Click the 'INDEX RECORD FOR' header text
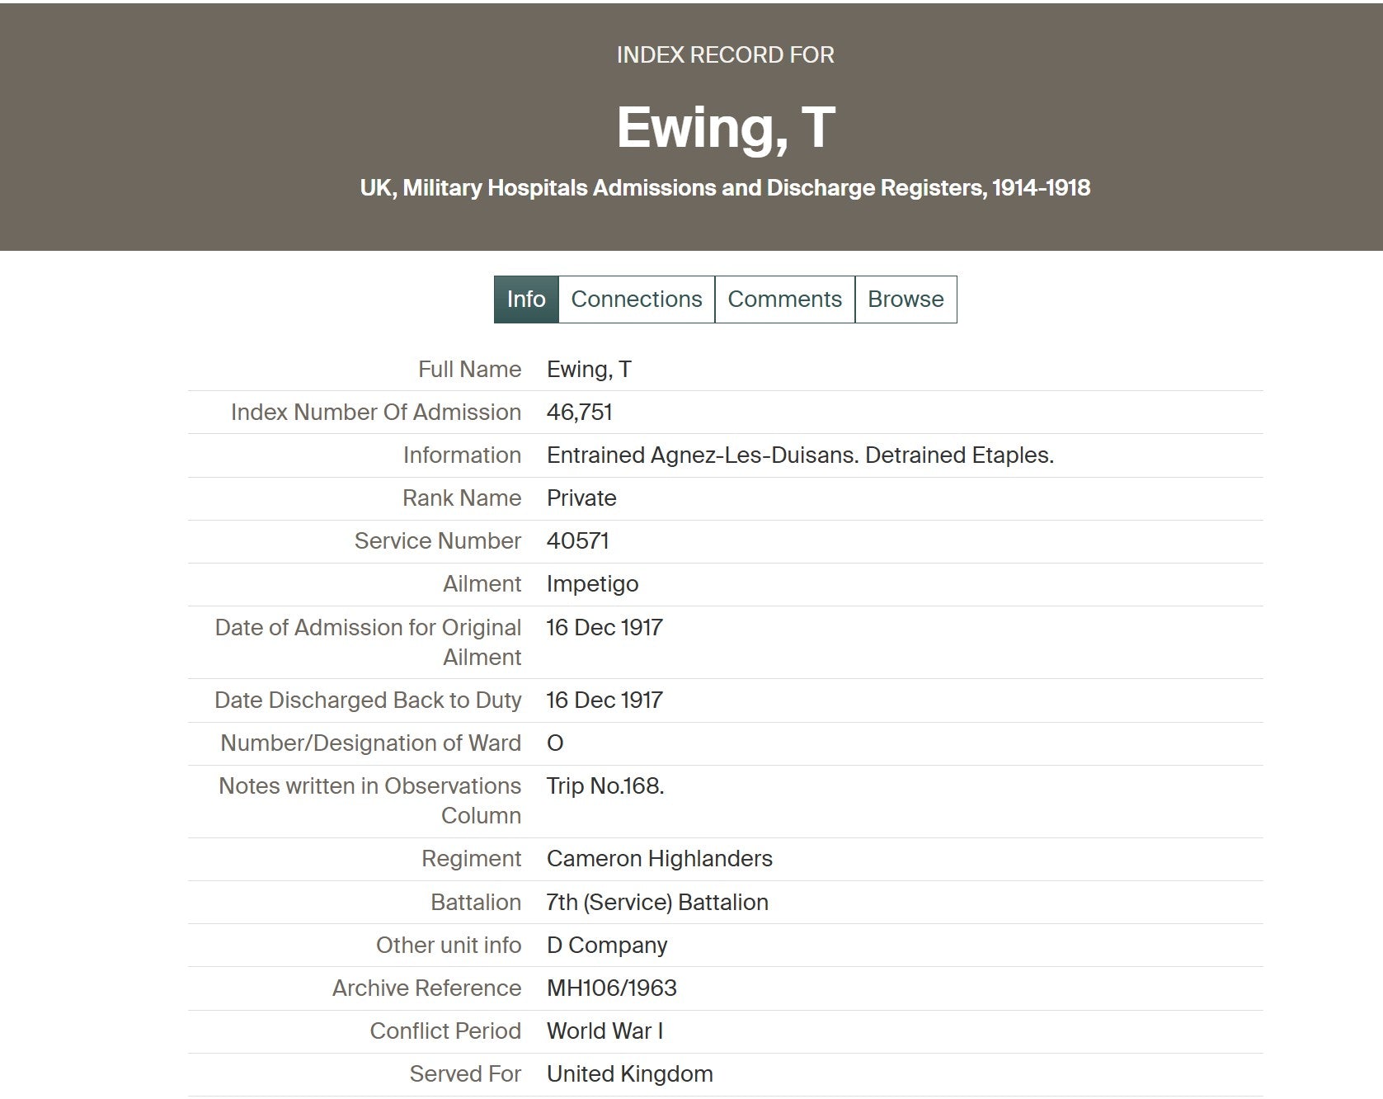 point(725,55)
